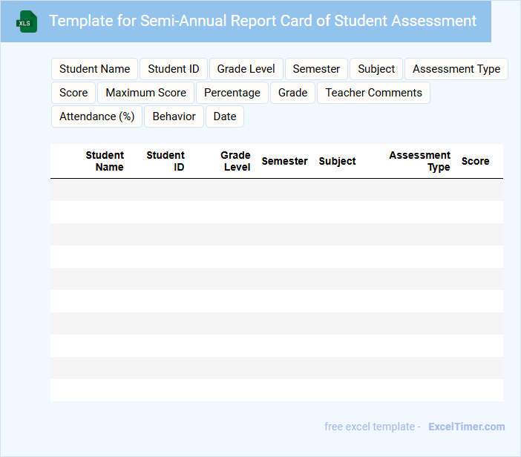Screen dimensions: 521x457
Task: Click the report card template title
Action: click(x=263, y=21)
